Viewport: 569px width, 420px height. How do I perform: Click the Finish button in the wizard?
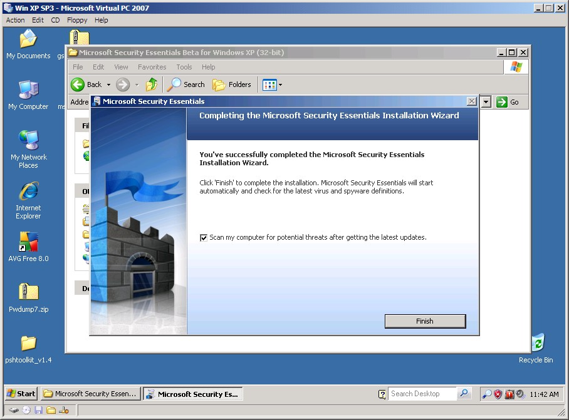click(x=425, y=321)
